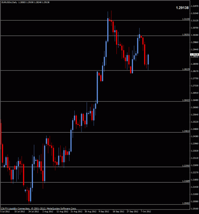Click the 18 Sep 2012 date label
The image size is (199, 214).
click(119, 211)
